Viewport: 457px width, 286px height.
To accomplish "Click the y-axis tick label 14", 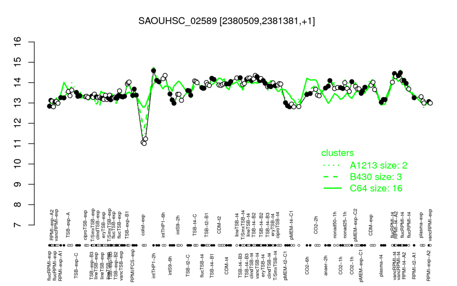I will click(18, 83).
